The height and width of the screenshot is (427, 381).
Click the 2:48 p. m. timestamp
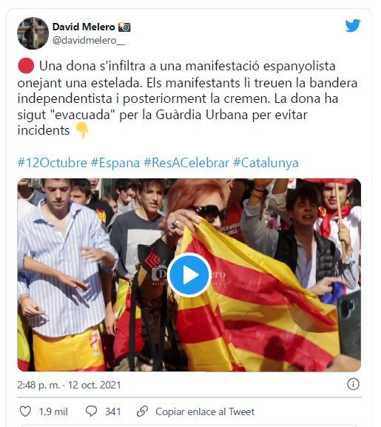(x=38, y=385)
